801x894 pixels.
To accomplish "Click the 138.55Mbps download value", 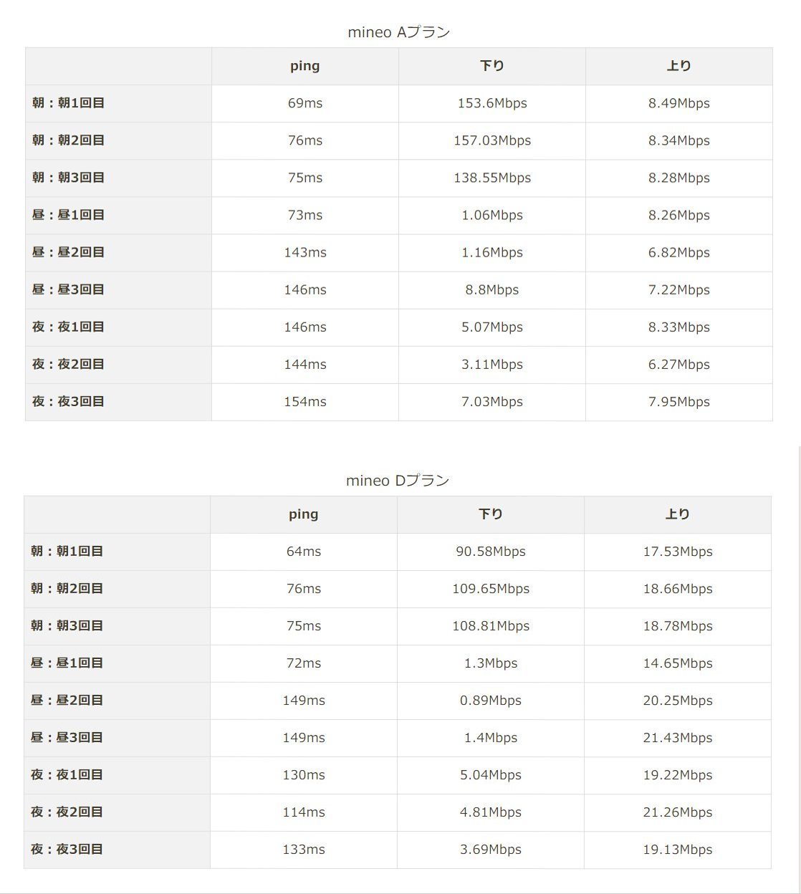I will click(x=491, y=178).
